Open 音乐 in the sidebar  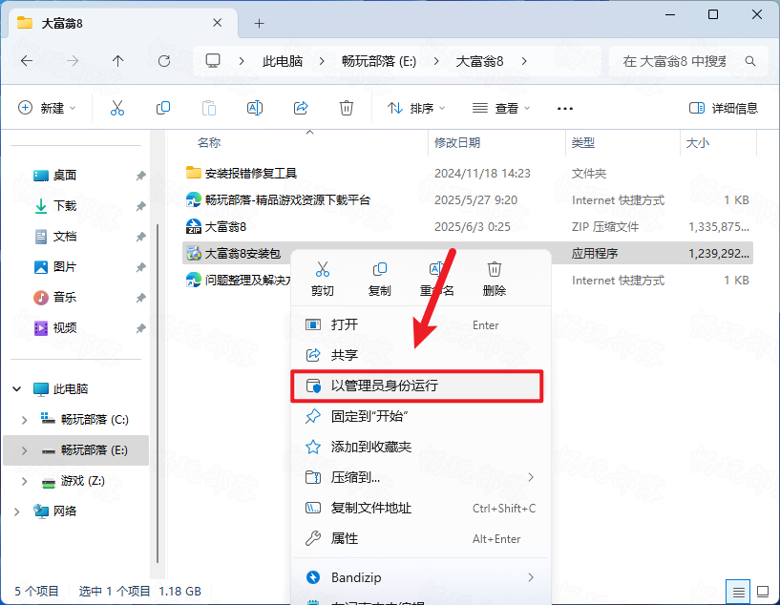(65, 298)
